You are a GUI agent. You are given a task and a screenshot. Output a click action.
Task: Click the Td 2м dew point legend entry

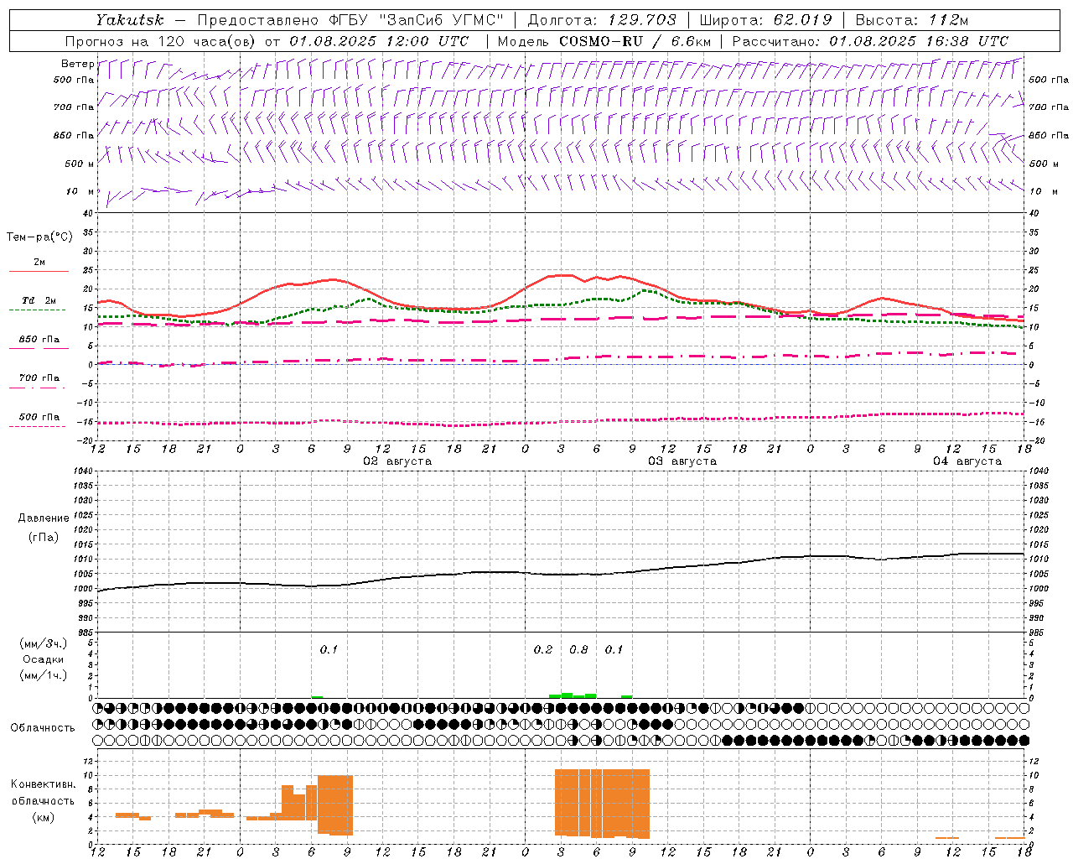pyautogui.click(x=39, y=300)
